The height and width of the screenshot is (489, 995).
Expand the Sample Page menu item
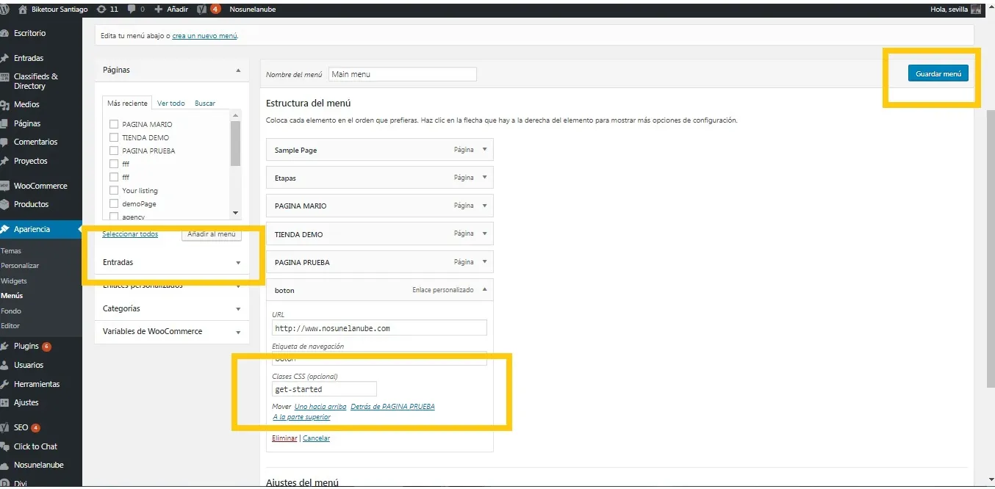click(484, 150)
